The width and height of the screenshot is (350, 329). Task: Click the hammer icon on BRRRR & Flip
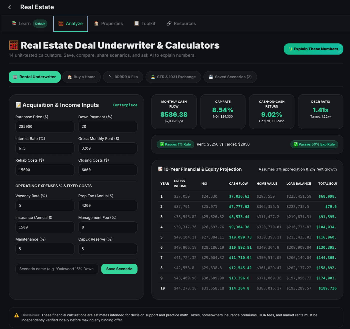[110, 77]
